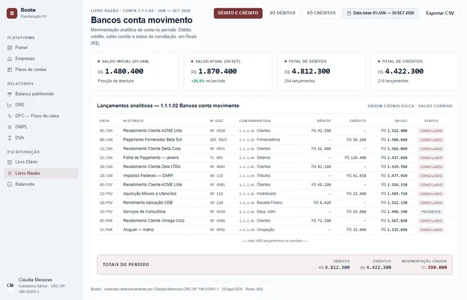The width and height of the screenshot is (467, 300).
Task: Click the Balanço patrimonial scale icon
Action: [x=9, y=94]
